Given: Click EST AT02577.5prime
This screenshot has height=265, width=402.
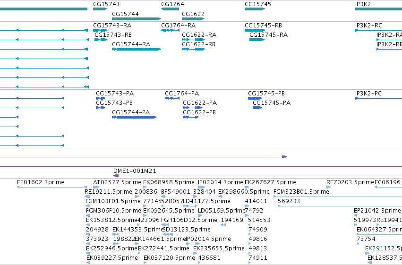Looking at the screenshot, I should [x=117, y=182].
